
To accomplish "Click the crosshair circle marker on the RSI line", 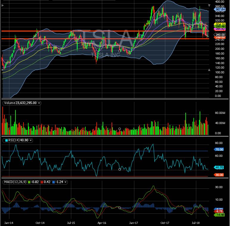I will [x=120, y=169].
